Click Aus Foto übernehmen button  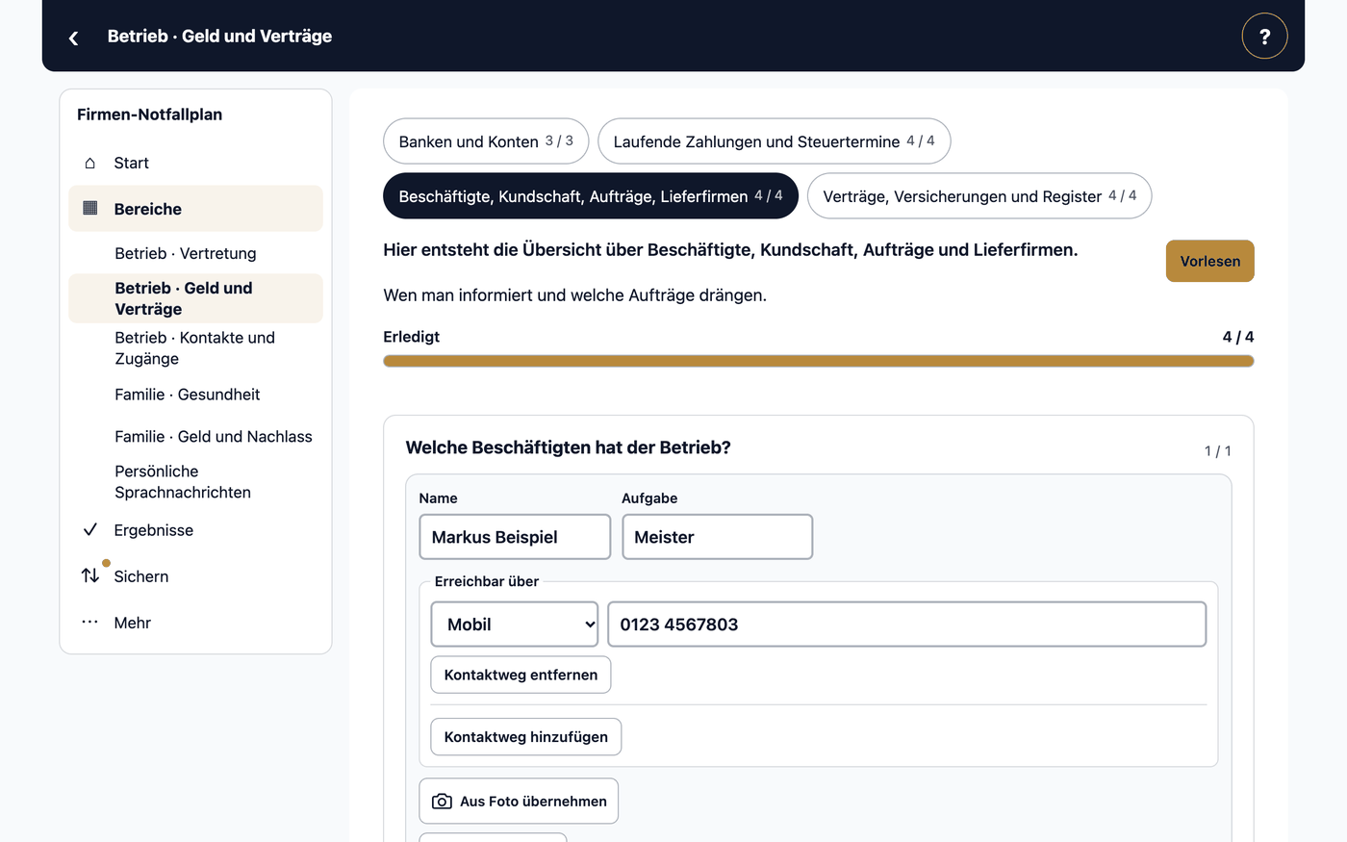tap(519, 801)
